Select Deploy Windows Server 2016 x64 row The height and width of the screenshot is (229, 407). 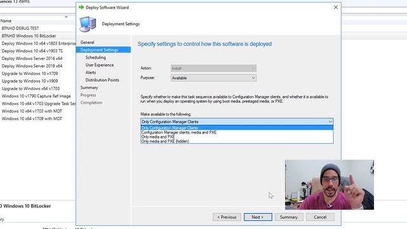(32, 59)
